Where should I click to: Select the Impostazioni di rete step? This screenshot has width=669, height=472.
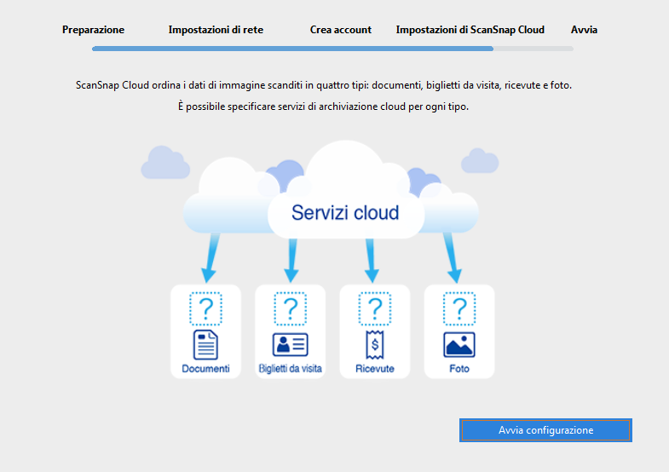pos(216,30)
